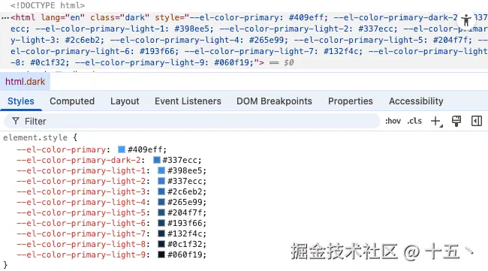Open color swatch for primary-light-3 #2c6eb2

point(161,191)
